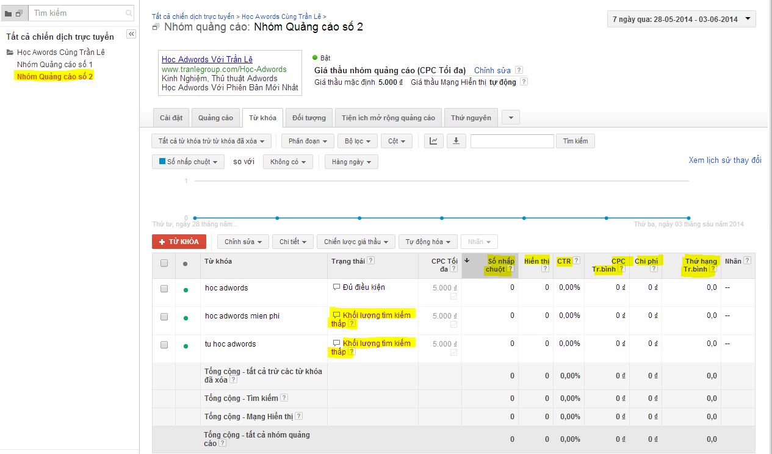
Task: Click help icon in hoc adwords mien phi status
Action: click(352, 324)
